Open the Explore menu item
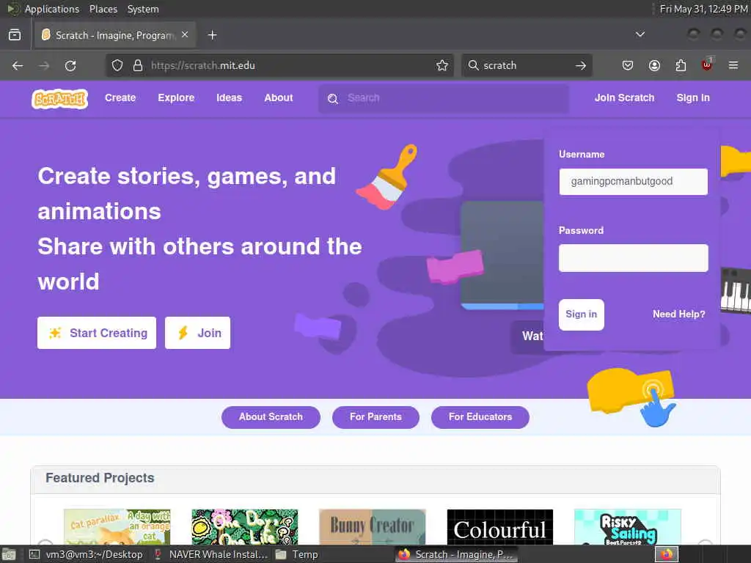This screenshot has height=563, width=751. coord(176,97)
